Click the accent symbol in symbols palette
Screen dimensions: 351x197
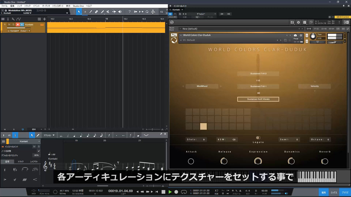[5, 179]
